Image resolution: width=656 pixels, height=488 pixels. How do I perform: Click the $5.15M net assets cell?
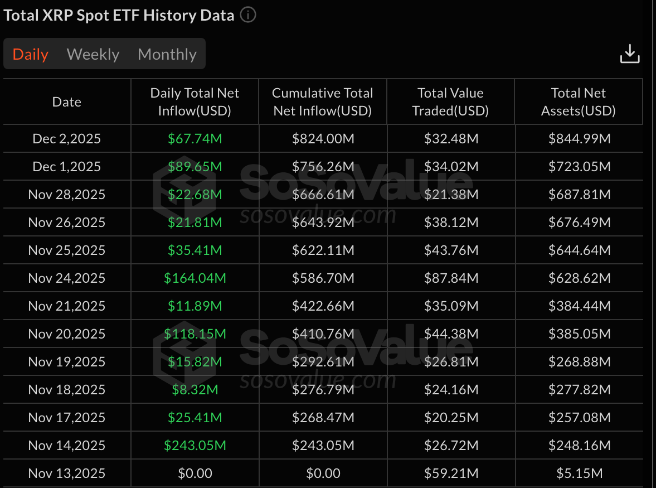(x=580, y=473)
